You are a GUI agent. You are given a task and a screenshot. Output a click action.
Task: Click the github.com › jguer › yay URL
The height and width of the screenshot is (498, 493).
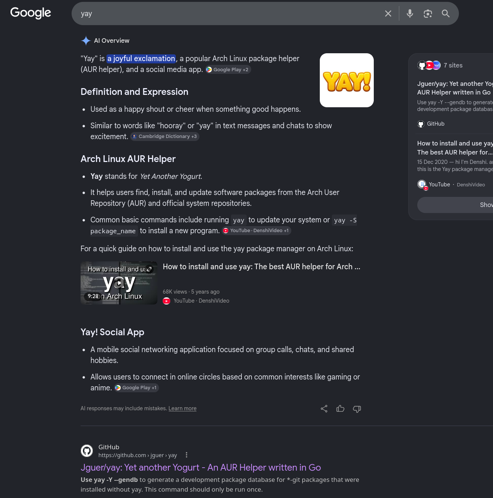click(138, 455)
